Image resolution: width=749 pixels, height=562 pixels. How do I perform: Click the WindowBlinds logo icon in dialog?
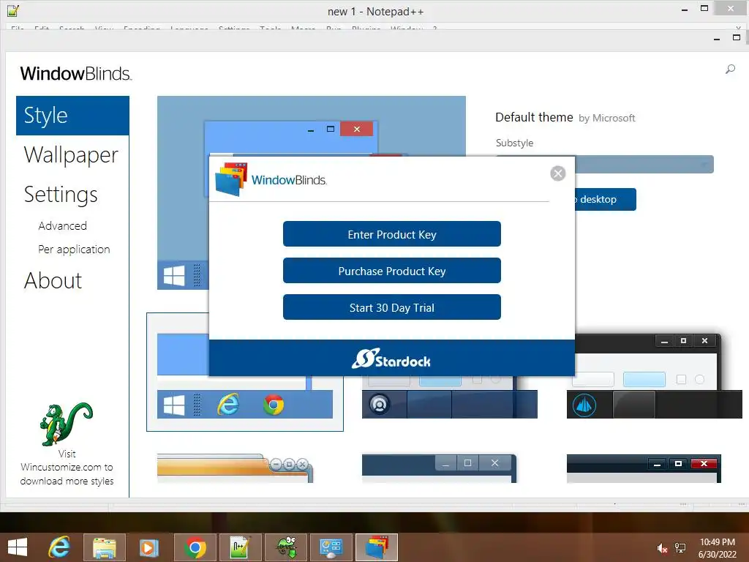tap(231, 179)
